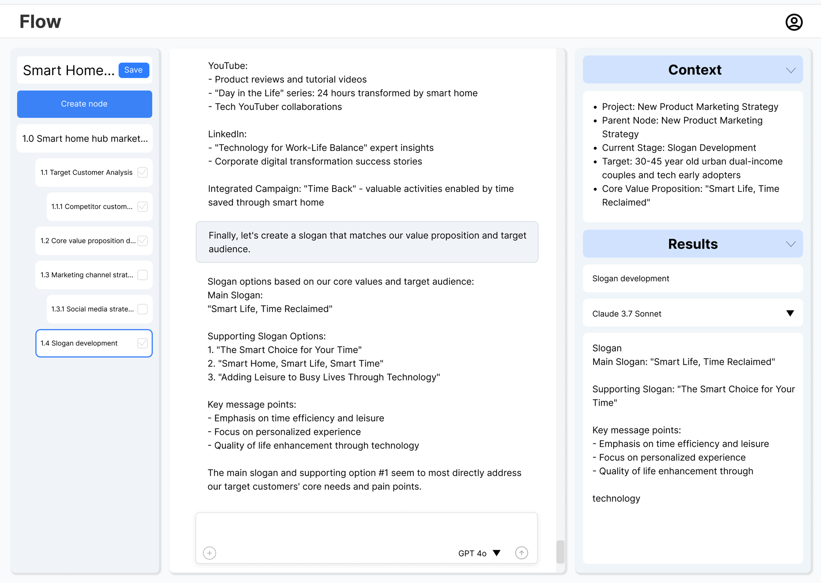Click the Context panel header

click(693, 70)
